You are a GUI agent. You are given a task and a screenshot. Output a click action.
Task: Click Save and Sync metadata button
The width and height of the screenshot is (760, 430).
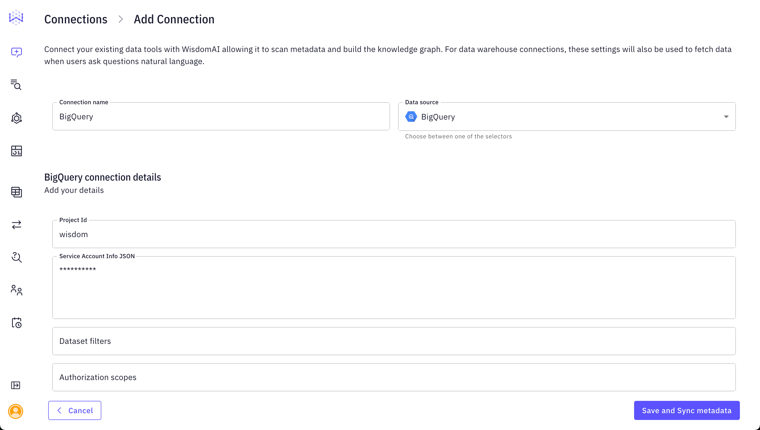click(x=686, y=410)
